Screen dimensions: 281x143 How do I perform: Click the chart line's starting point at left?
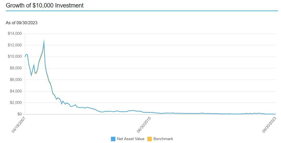coord(25,56)
